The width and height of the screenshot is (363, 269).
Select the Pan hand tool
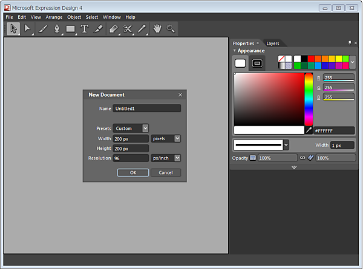157,28
